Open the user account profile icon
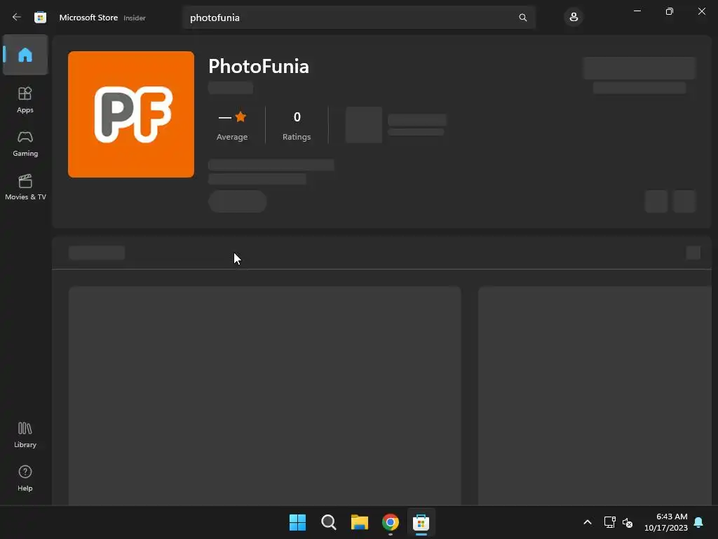Image resolution: width=718 pixels, height=539 pixels. 574,18
